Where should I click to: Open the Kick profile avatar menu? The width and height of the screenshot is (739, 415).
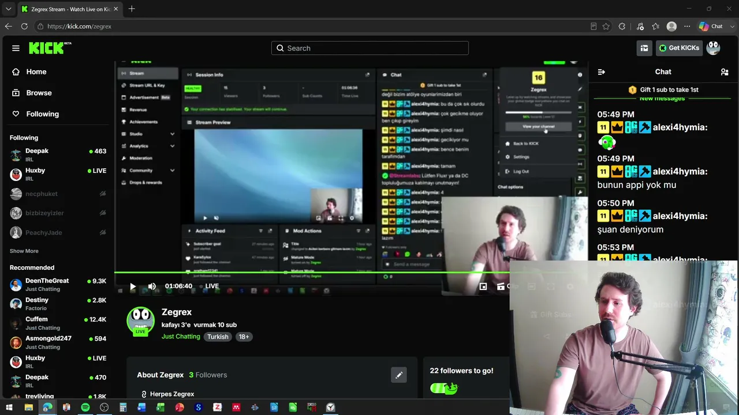(714, 48)
